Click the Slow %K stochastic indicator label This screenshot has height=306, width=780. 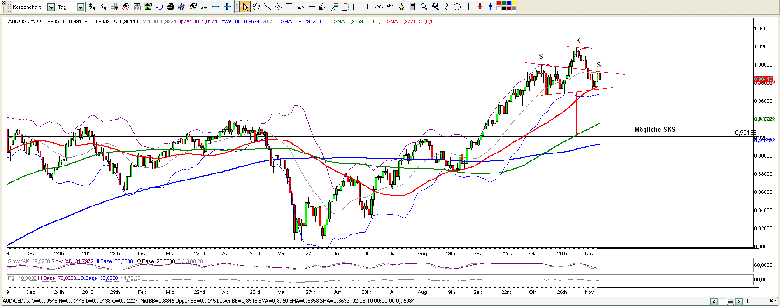tap(28, 261)
